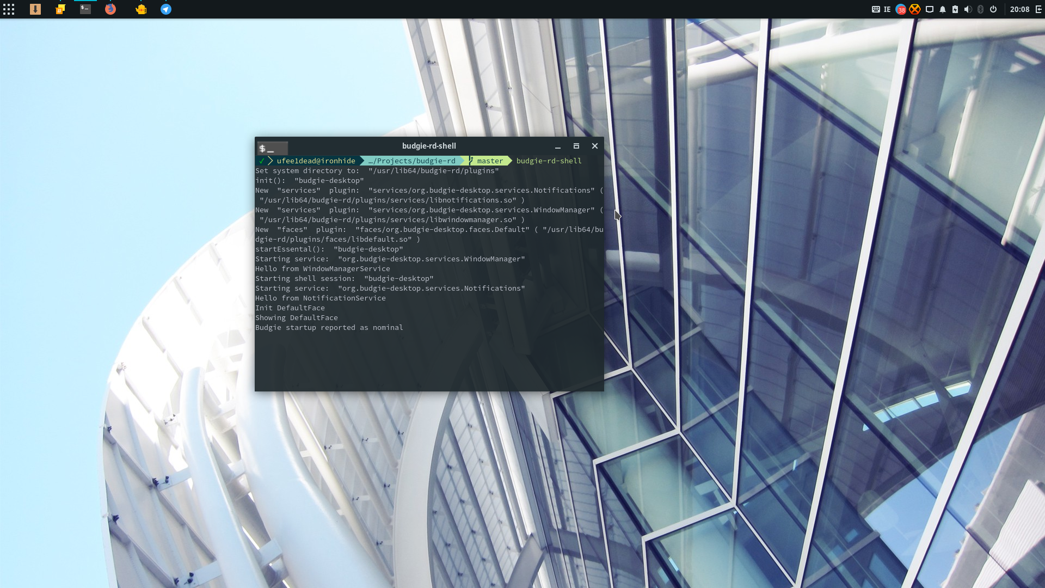The width and height of the screenshot is (1045, 588).
Task: Click the libnotifications.so path line
Action: point(392,200)
